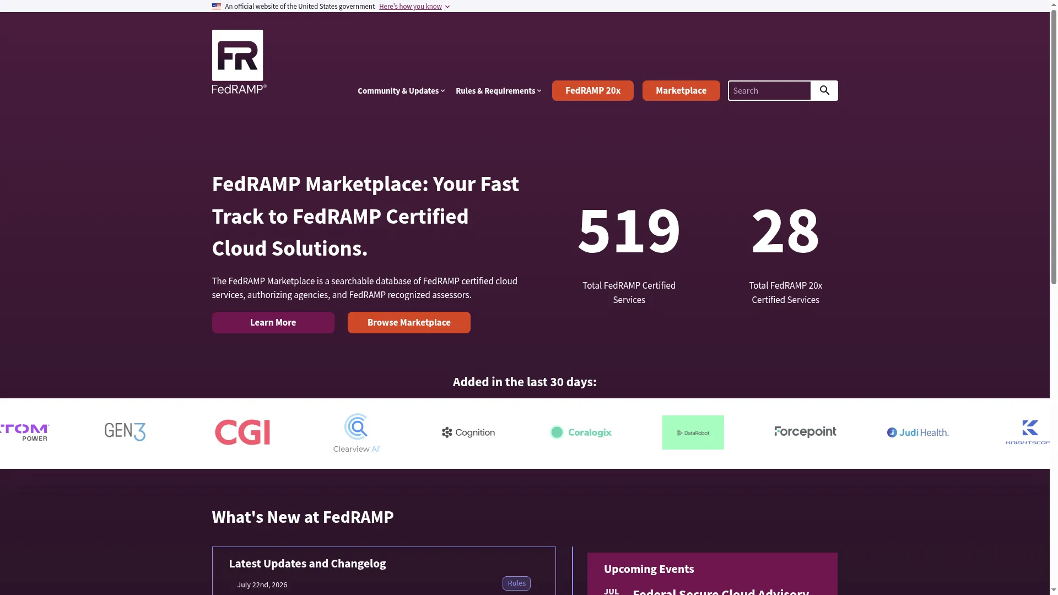Open the Marketplace nav button
Screen dimensions: 1058x595
click(681, 91)
